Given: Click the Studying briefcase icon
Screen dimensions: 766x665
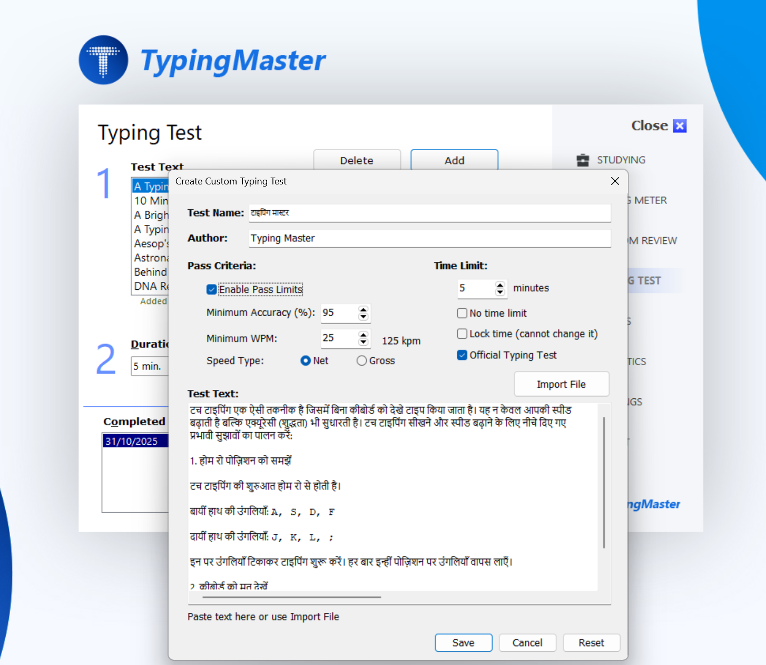Looking at the screenshot, I should (583, 159).
